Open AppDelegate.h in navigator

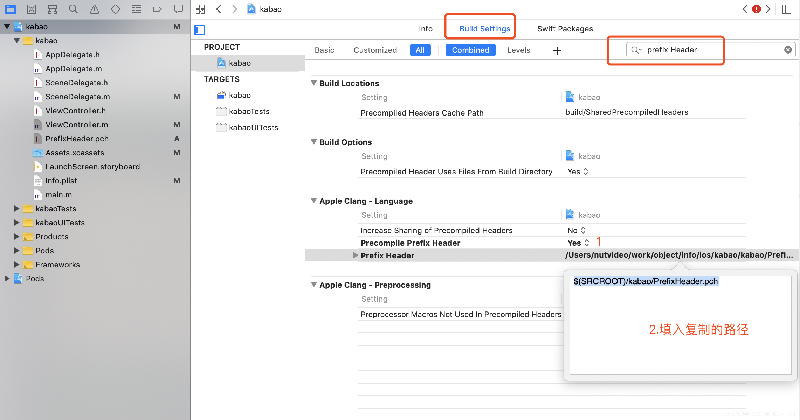pos(73,55)
